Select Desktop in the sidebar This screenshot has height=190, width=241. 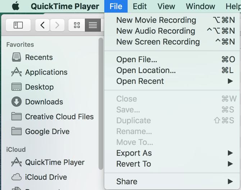39,87
